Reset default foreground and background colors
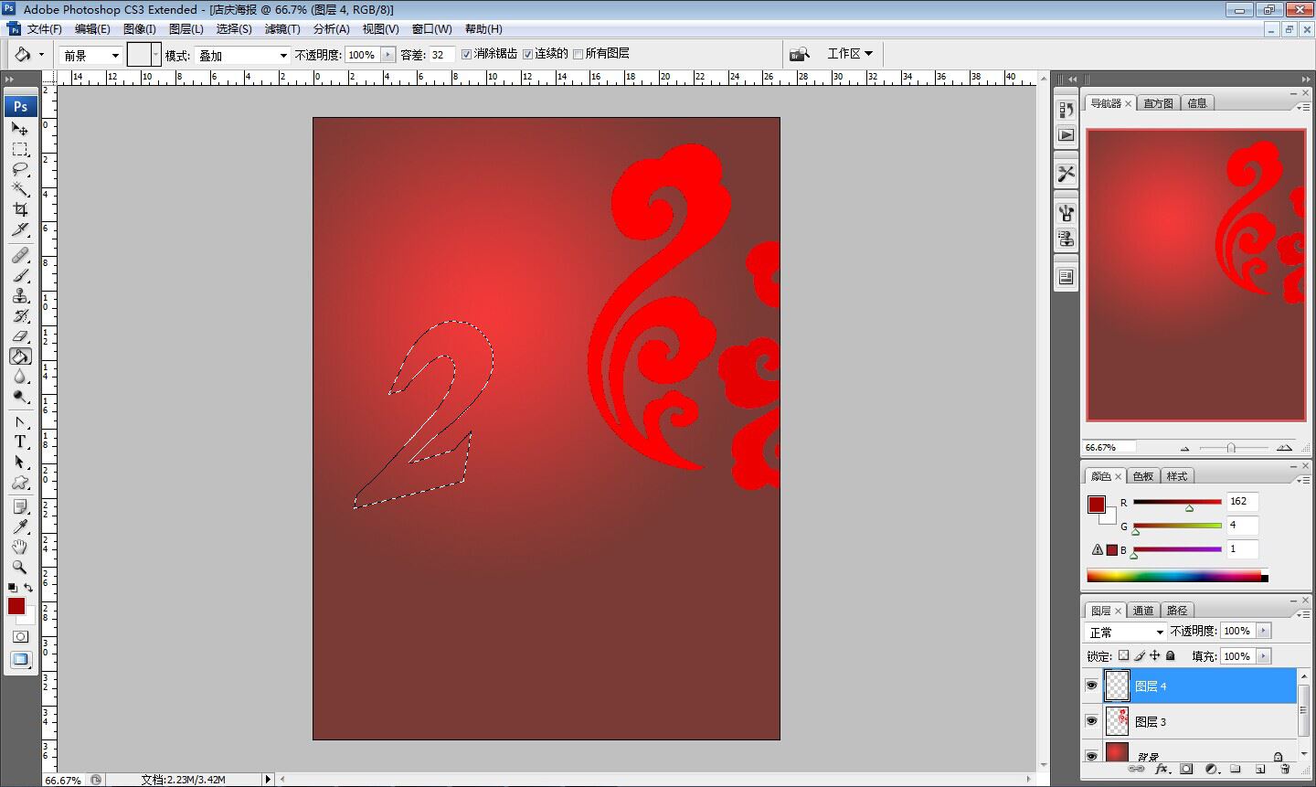 (x=13, y=588)
